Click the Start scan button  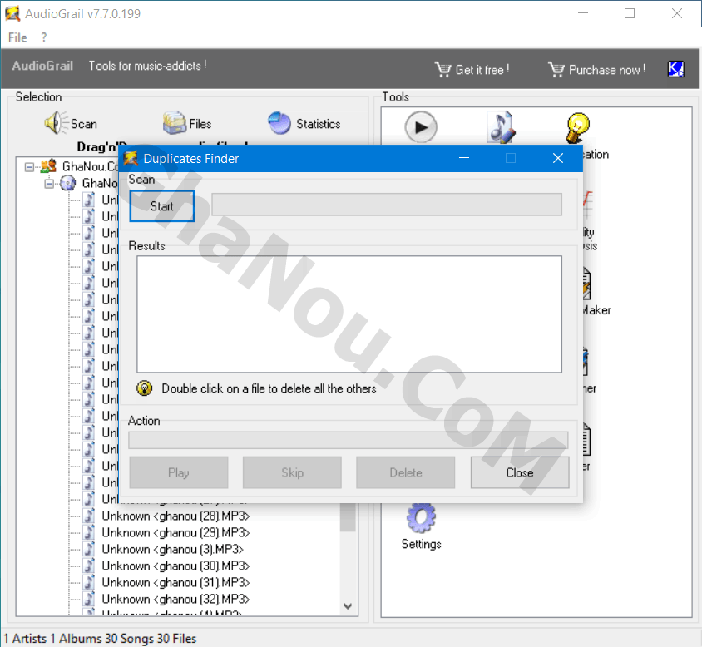coord(161,206)
